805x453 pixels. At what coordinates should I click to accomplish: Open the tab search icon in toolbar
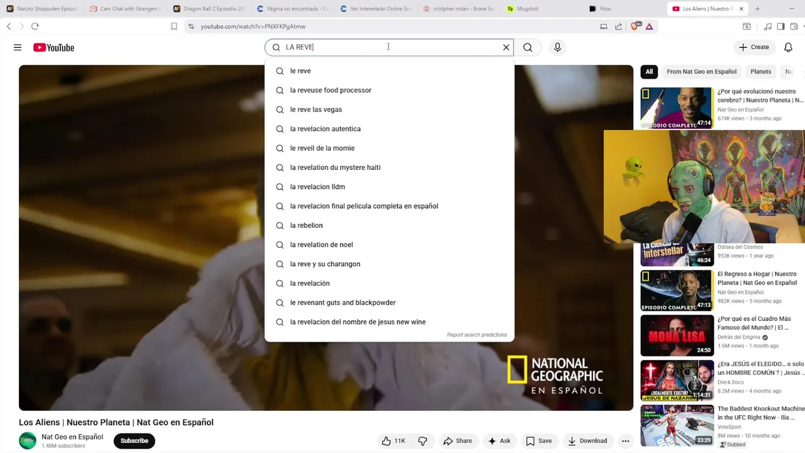click(x=747, y=26)
